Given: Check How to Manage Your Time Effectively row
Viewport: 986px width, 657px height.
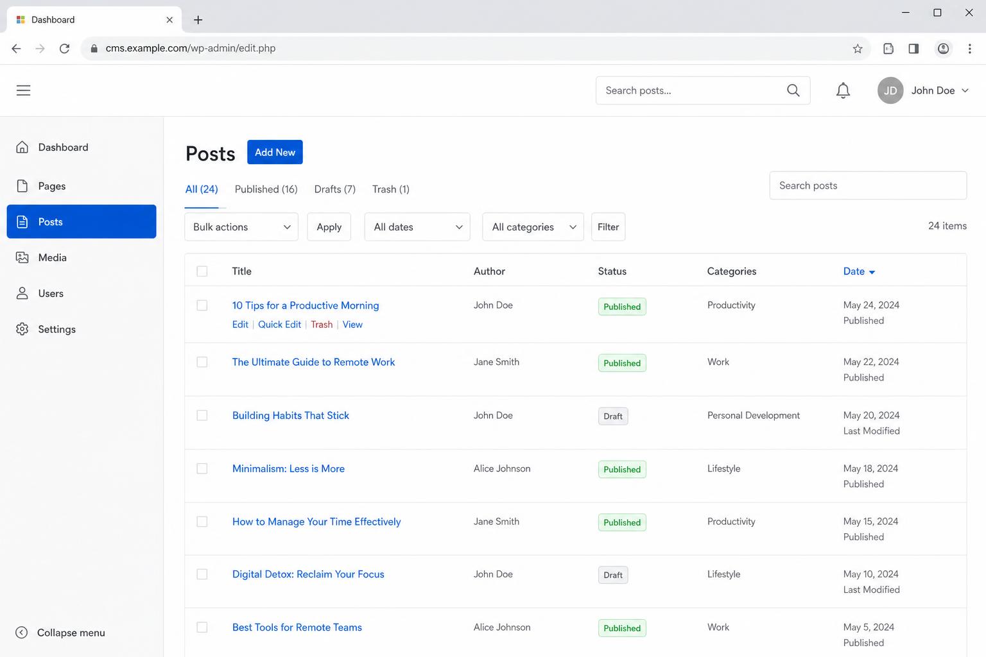Looking at the screenshot, I should coord(202,522).
